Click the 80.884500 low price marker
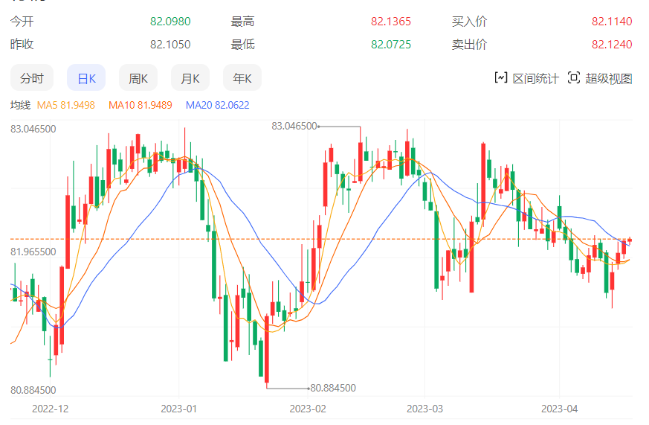This screenshot has width=649, height=425. (332, 388)
